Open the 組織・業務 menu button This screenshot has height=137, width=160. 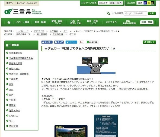coord(147,22)
